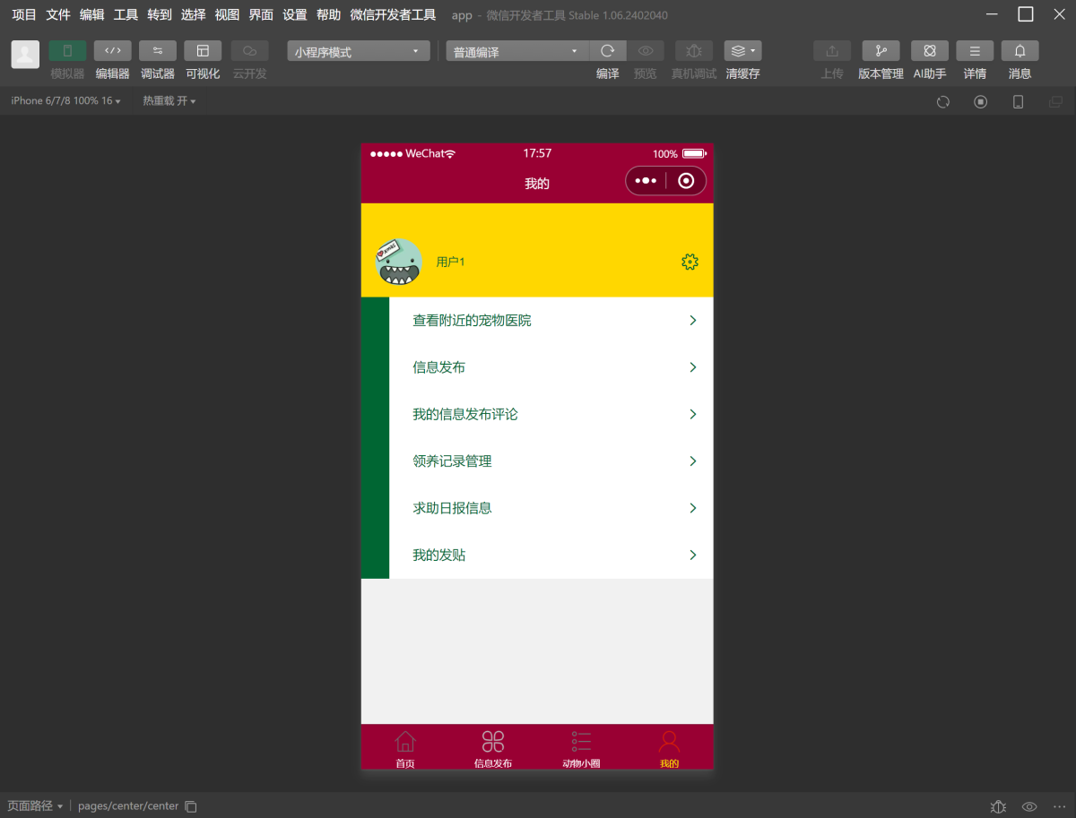Toggle the simulator panel button
This screenshot has width=1076, height=818.
67,51
